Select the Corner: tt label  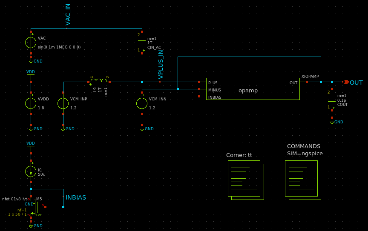coord(239,155)
